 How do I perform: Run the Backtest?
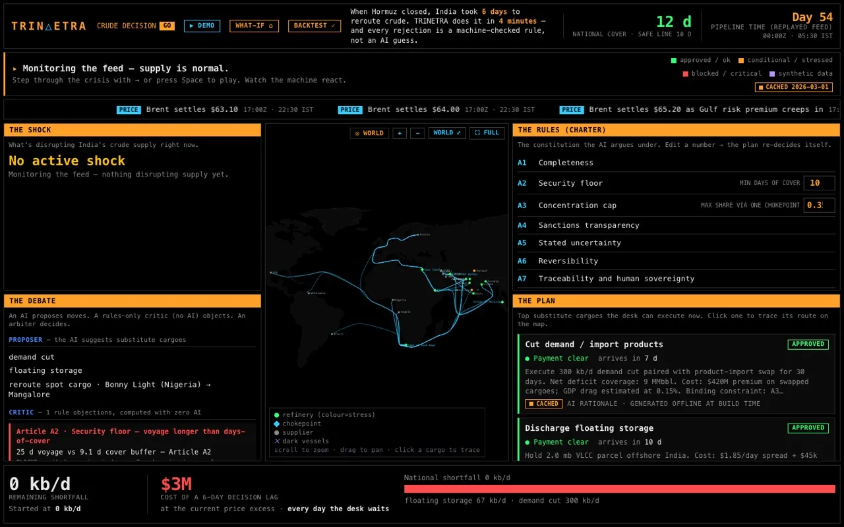[315, 26]
